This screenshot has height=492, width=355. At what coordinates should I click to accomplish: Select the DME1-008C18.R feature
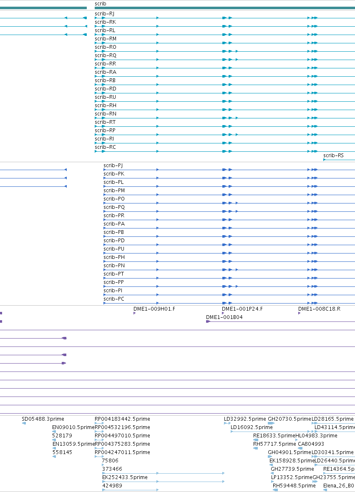tap(319, 309)
